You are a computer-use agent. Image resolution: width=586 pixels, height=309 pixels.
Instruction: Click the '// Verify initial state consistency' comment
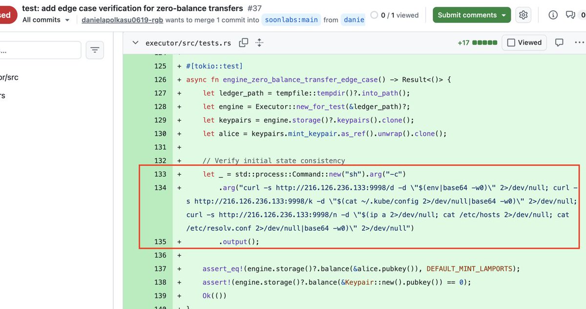274,161
